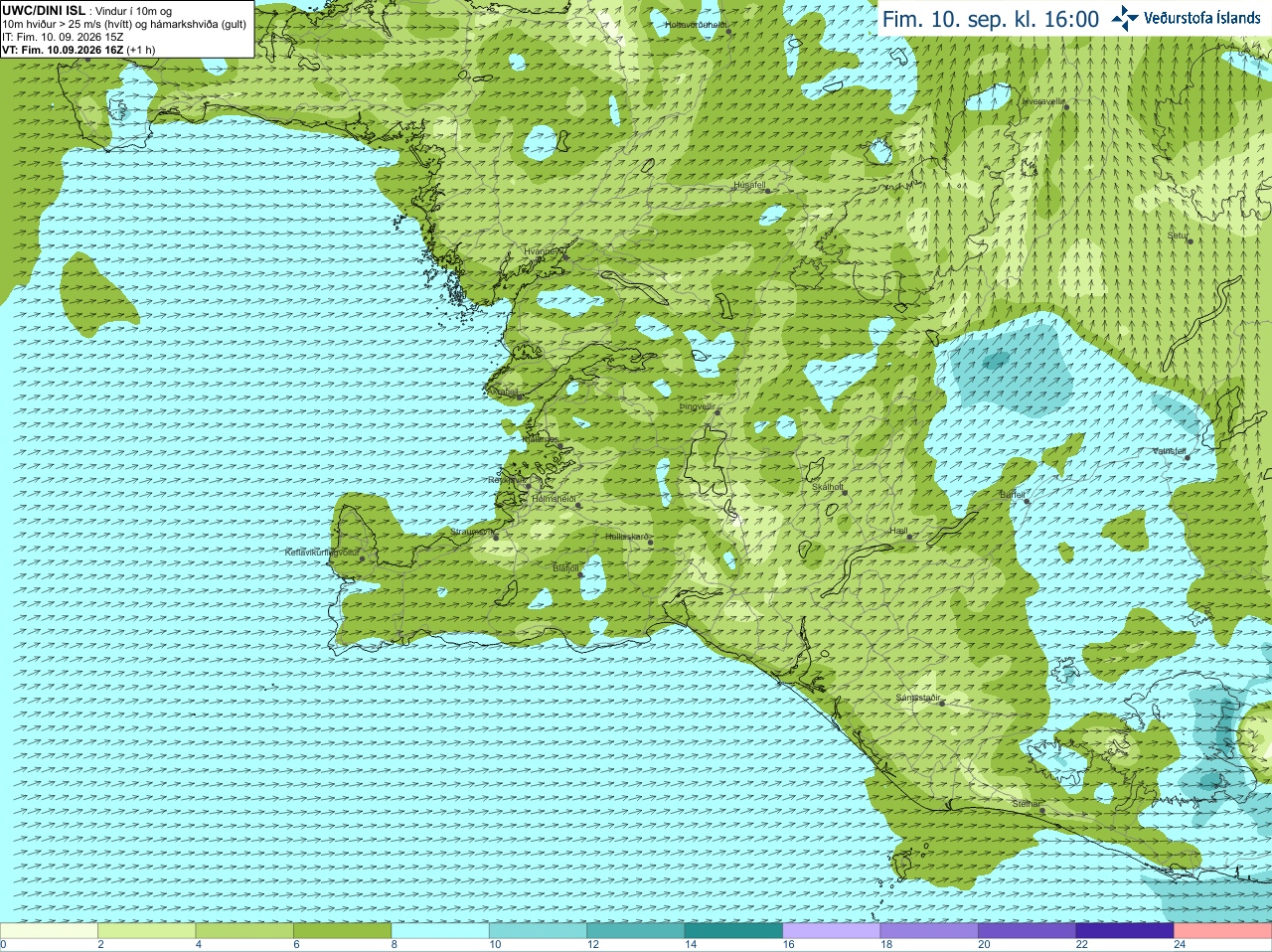
Task: Select the Húsafell station marker
Action: point(766,190)
